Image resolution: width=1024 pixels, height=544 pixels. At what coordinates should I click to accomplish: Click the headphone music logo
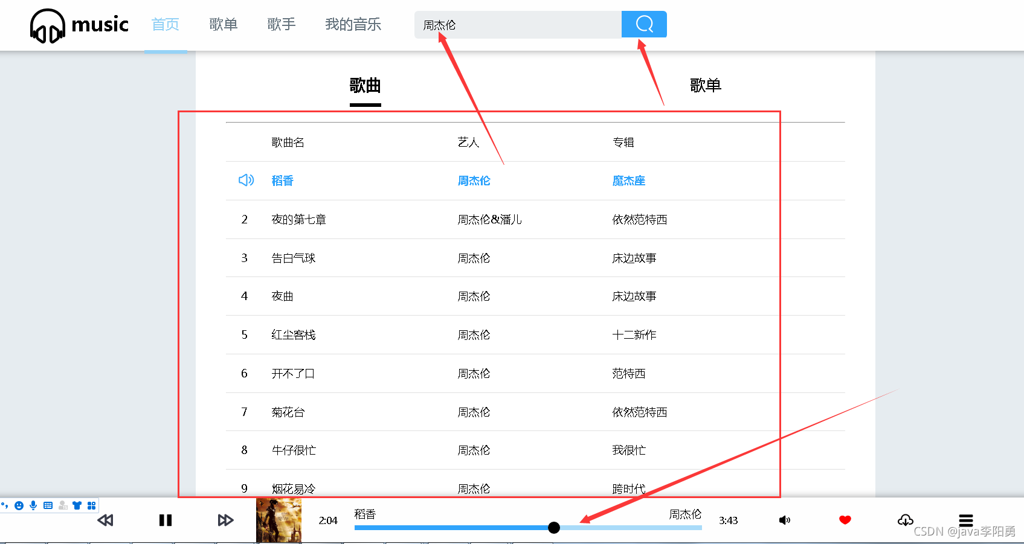tap(79, 25)
